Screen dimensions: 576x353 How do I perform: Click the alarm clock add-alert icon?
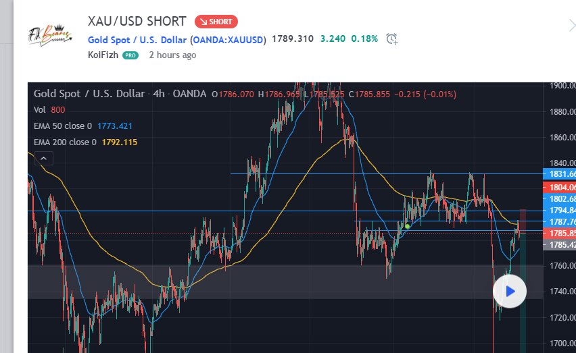pyautogui.click(x=392, y=39)
